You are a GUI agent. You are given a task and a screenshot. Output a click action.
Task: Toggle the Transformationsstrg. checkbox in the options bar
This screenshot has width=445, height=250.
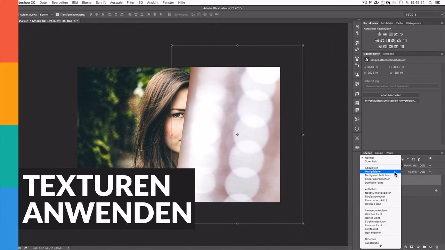tap(58, 15)
